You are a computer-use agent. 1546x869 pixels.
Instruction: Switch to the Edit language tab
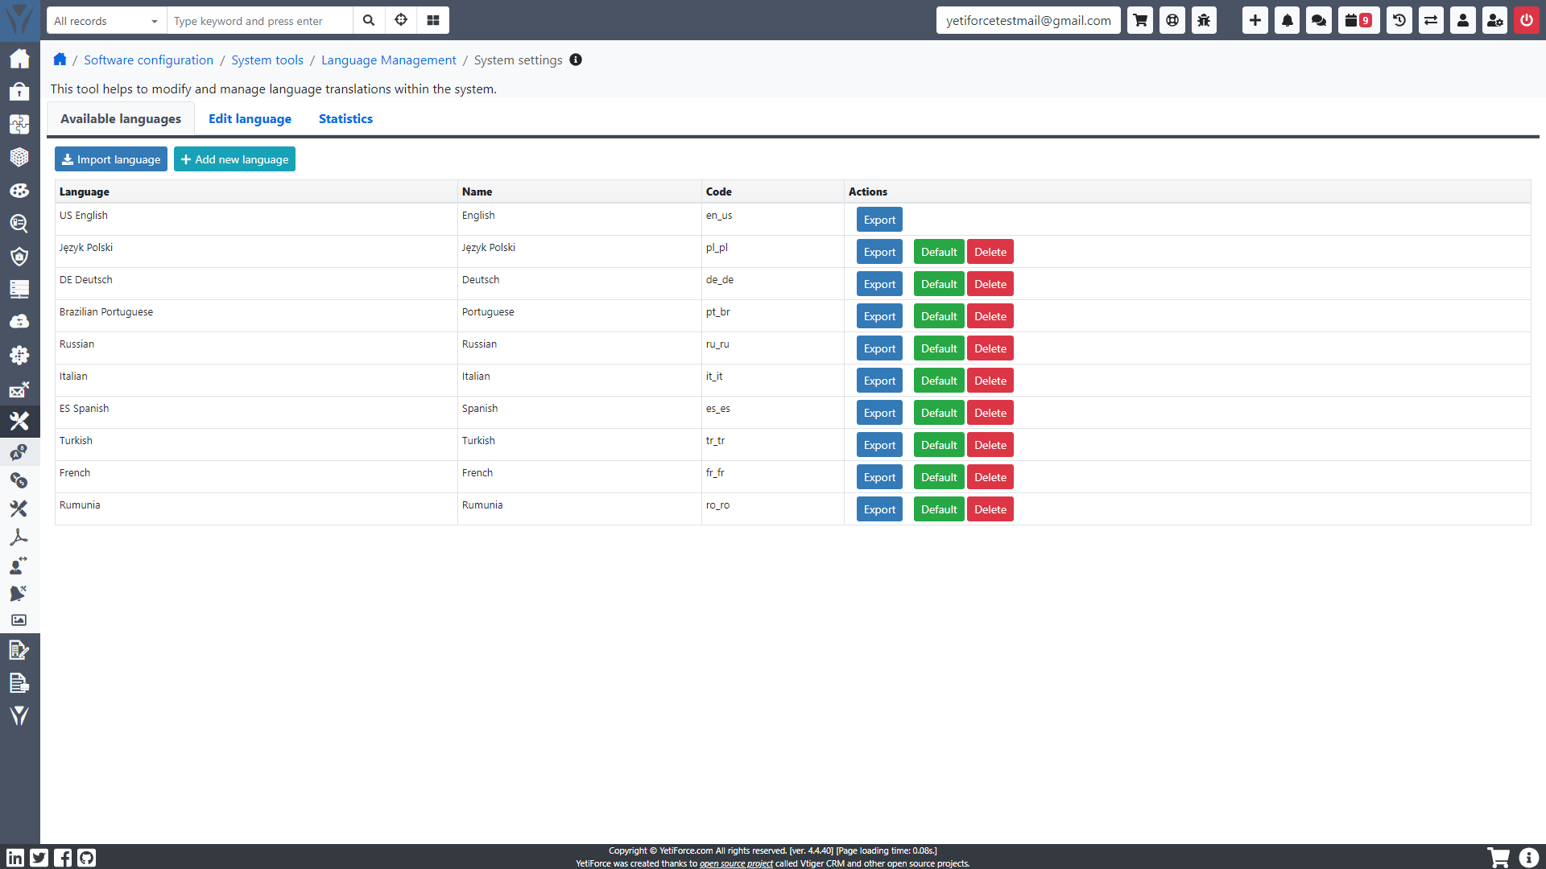coord(250,119)
